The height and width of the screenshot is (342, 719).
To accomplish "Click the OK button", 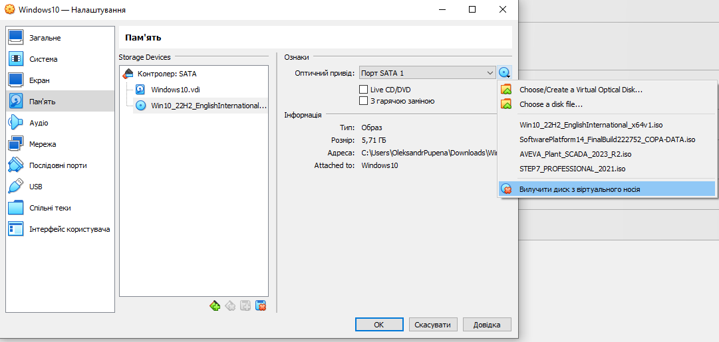I will tap(378, 325).
